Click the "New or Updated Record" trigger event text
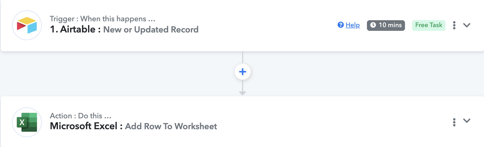This screenshot has height=147, width=484. pos(151,30)
